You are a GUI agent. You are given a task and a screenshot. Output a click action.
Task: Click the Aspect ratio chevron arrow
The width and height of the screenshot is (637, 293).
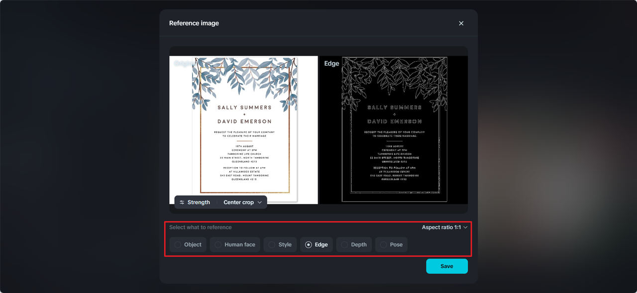pos(465,227)
